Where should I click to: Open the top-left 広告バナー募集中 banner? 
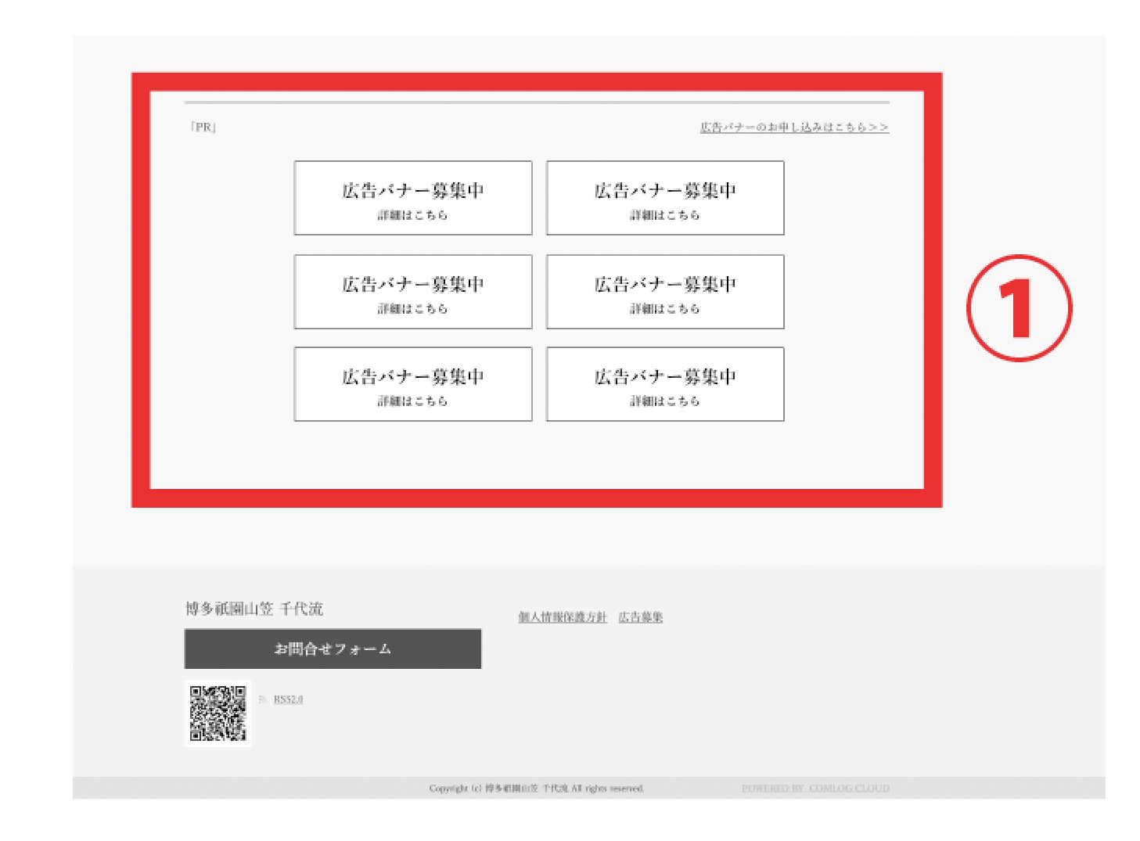coord(413,198)
